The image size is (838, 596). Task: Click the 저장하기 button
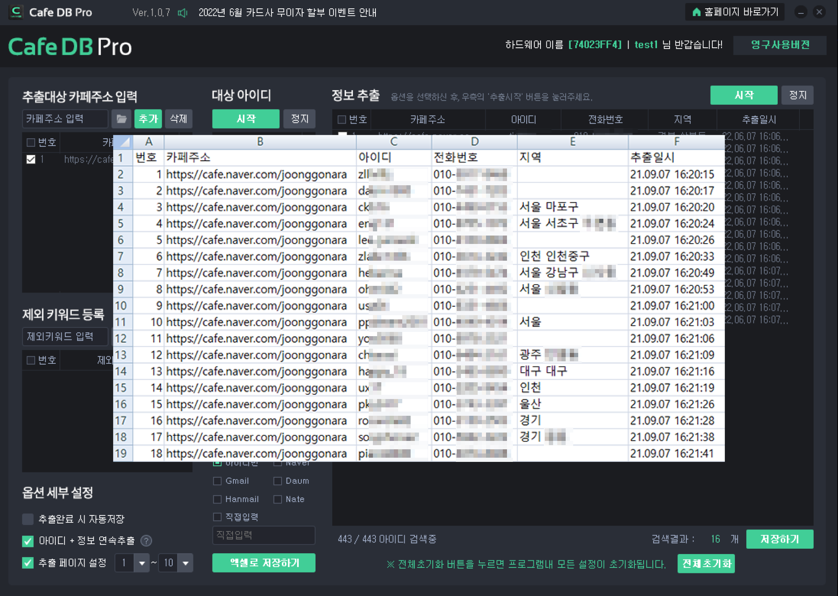click(780, 539)
